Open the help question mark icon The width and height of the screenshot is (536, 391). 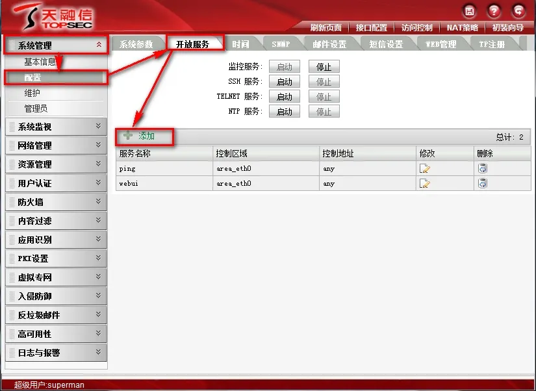point(494,11)
